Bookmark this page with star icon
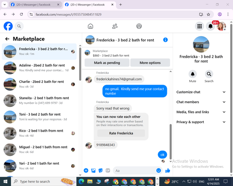 (208, 14)
